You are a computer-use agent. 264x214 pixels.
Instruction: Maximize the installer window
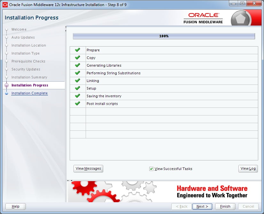coord(242,4)
